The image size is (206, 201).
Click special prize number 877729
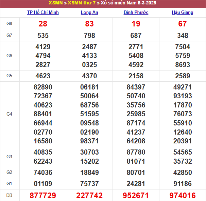43,196
